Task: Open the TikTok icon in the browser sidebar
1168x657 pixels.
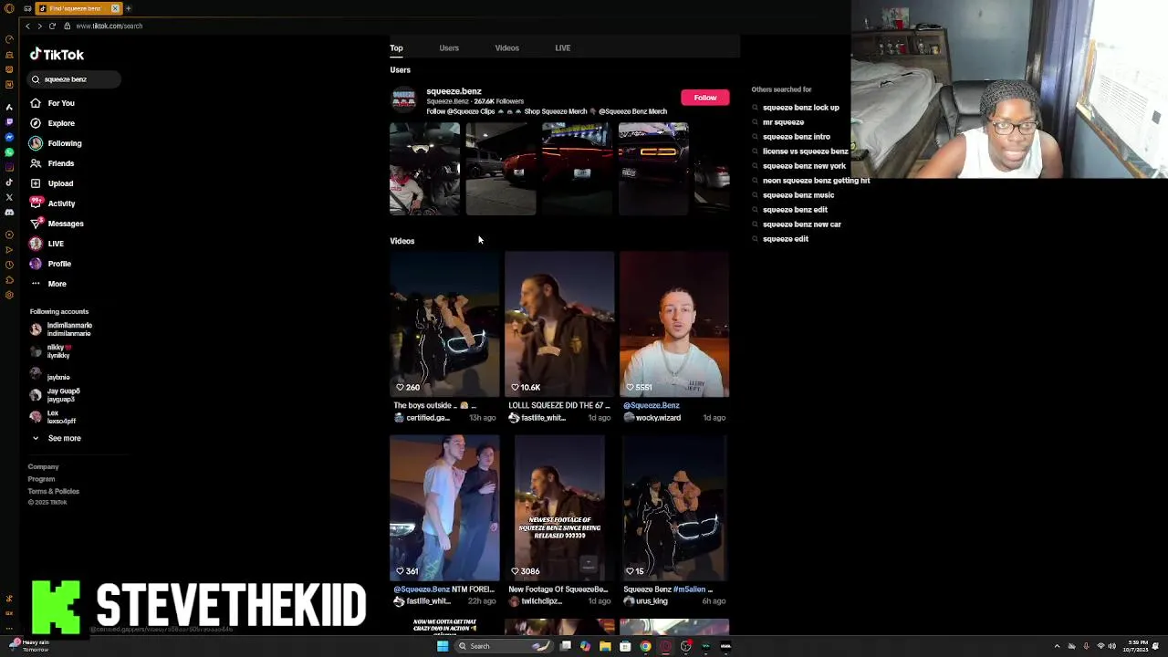Action: [9, 182]
